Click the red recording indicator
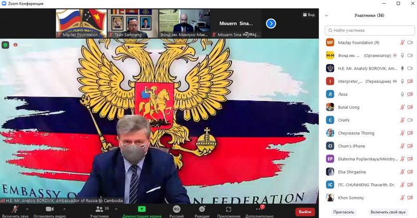Screen dimensions: 417x218 point(16,45)
